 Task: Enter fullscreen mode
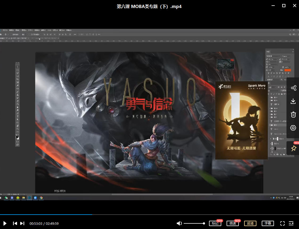[x=282, y=223]
